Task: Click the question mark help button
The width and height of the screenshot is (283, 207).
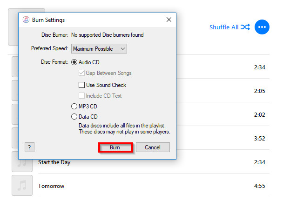Action: [29, 147]
